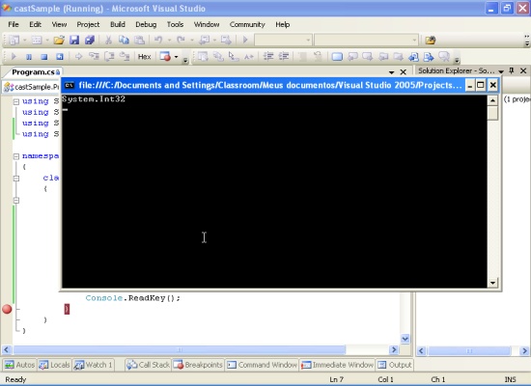Collapse the namespace code region
This screenshot has height=386, width=531.
tap(15, 156)
